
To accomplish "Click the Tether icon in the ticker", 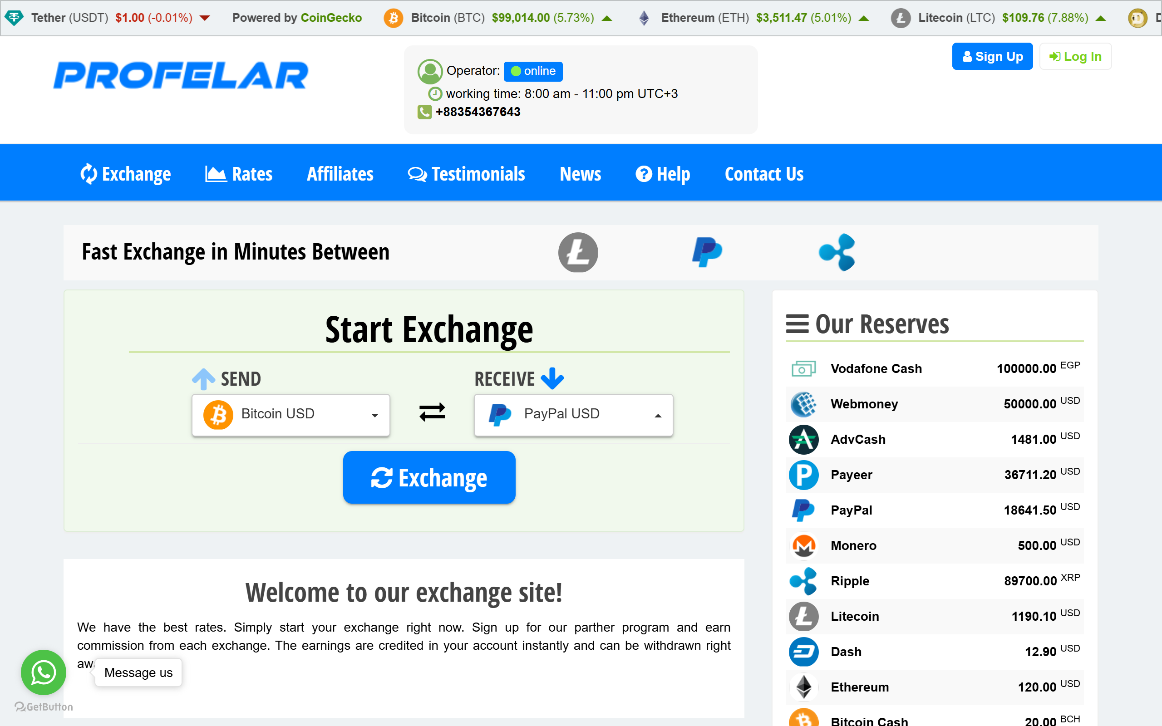I will pos(14,18).
